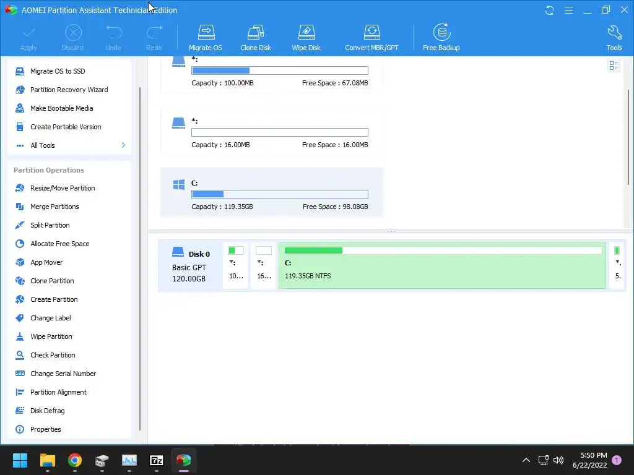Image resolution: width=634 pixels, height=475 pixels.
Task: Open the Tools wrench menu
Action: pos(614,38)
